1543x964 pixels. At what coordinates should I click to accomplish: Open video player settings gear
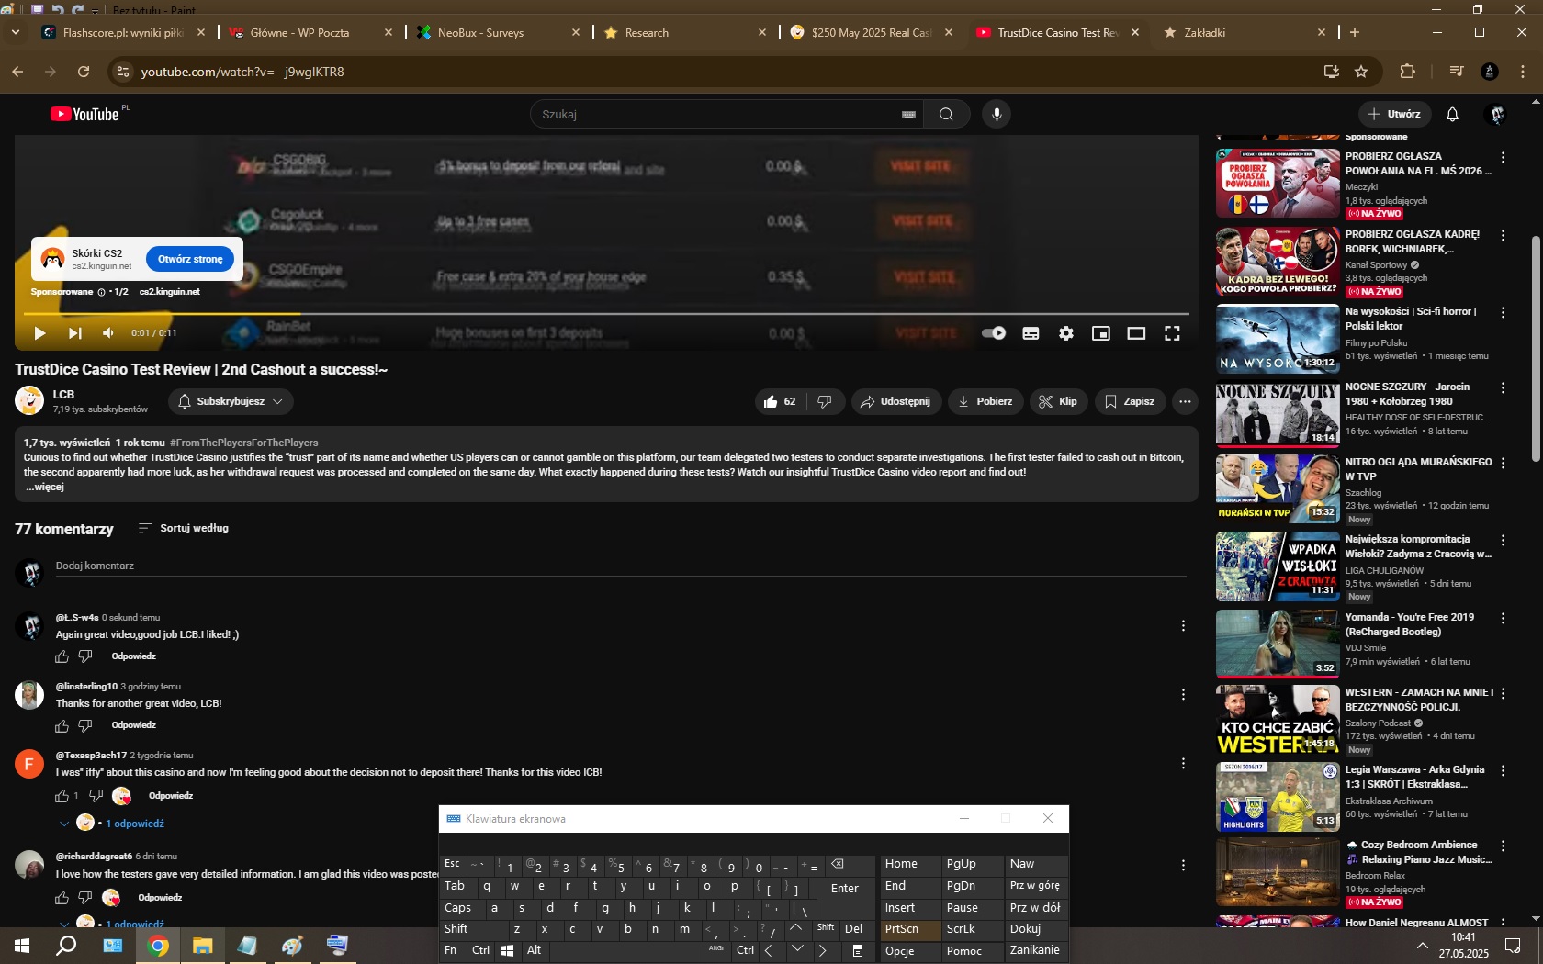pos(1065,333)
